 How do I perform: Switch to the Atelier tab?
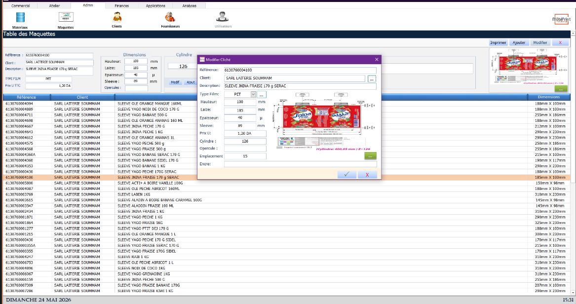click(x=54, y=6)
